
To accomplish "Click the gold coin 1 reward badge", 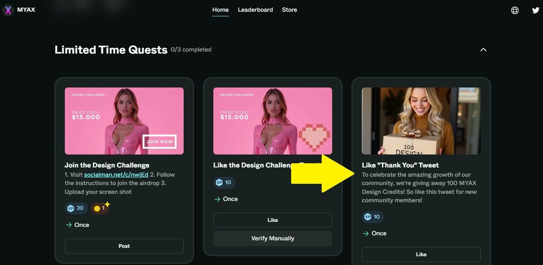I will pyautogui.click(x=100, y=208).
